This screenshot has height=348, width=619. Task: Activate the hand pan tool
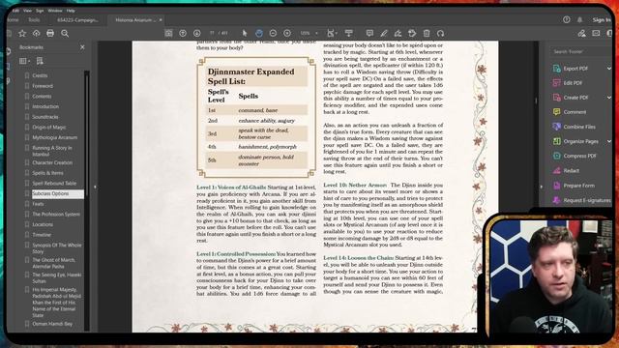pyautogui.click(x=259, y=33)
